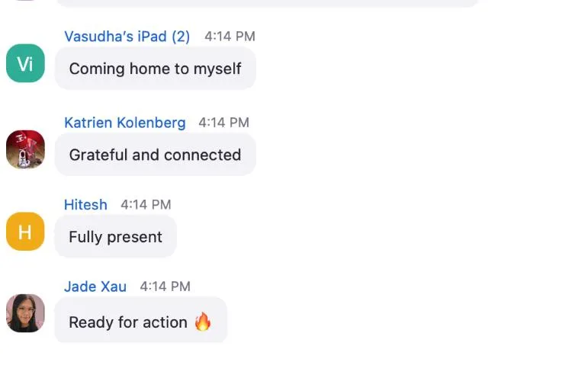Click the 4:14 PM timestamp next to Katrien Kolenberg

(223, 123)
